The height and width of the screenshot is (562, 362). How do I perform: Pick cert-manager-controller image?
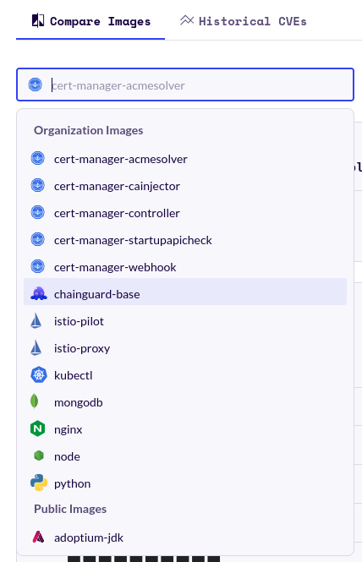[185, 213]
